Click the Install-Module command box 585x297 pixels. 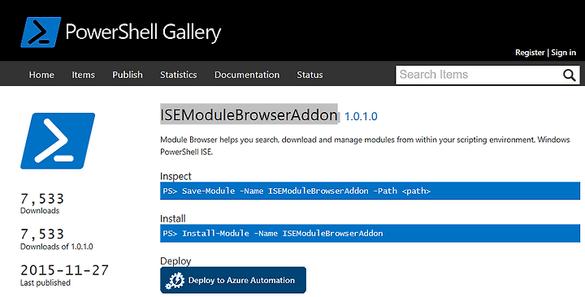(x=370, y=233)
